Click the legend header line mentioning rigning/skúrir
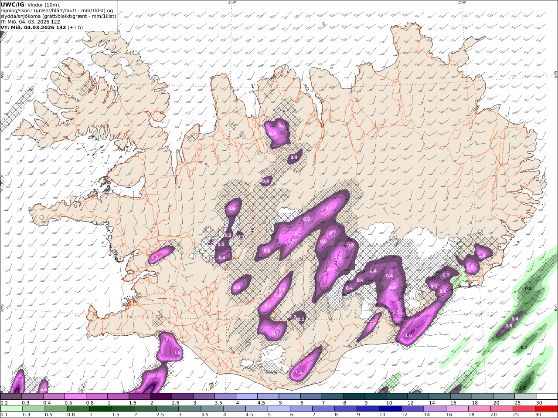This screenshot has height=418, width=558. tap(57, 10)
